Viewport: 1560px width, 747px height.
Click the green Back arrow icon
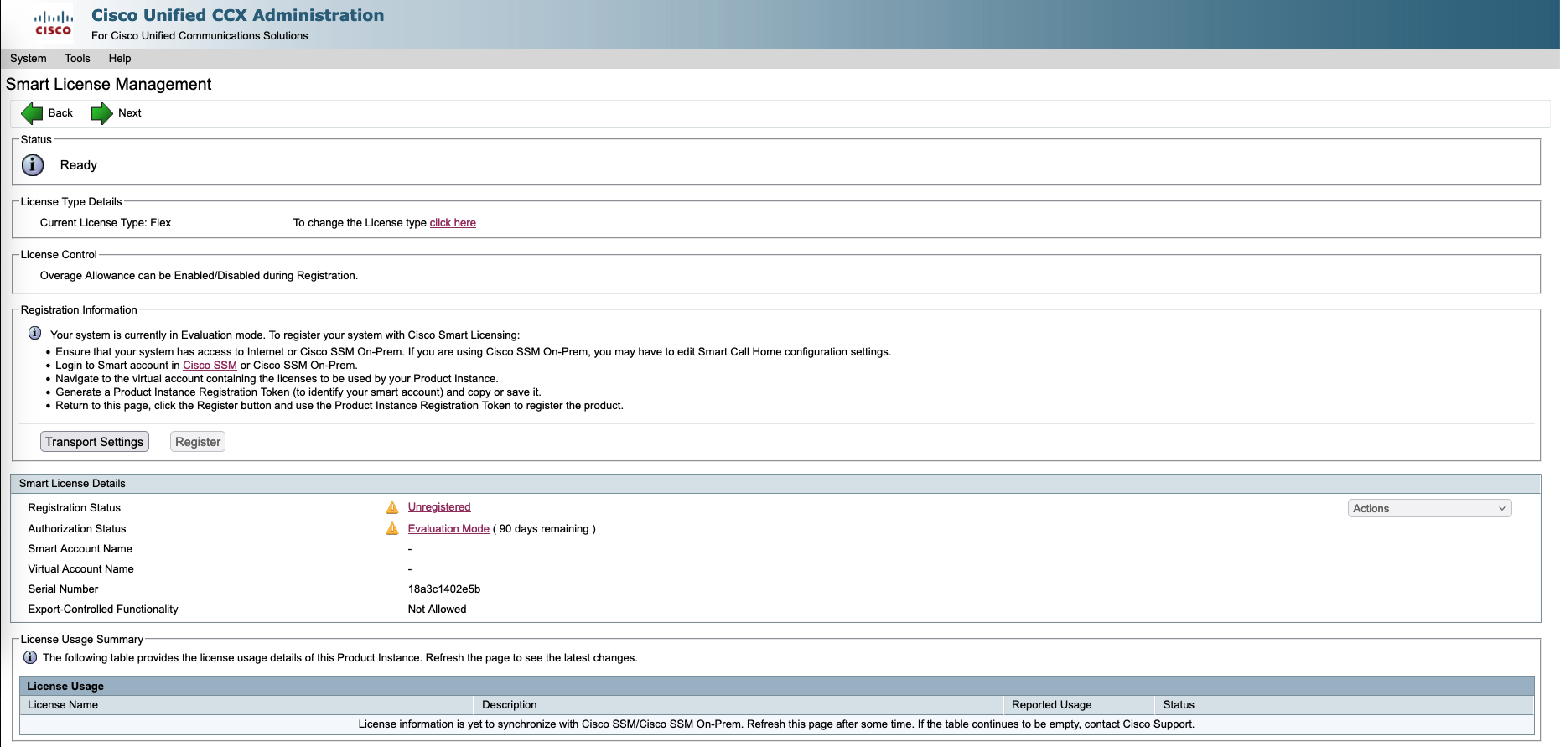(32, 113)
